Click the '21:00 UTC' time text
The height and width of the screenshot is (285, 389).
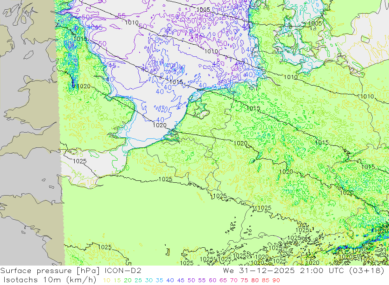coord(322,271)
